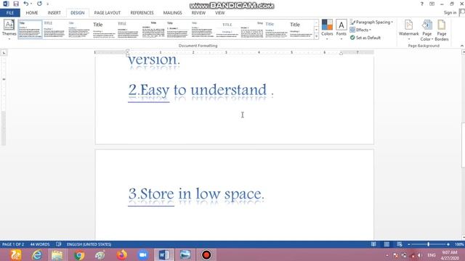The width and height of the screenshot is (465, 261).
Task: Open the Page Color picker
Action: coord(426,30)
